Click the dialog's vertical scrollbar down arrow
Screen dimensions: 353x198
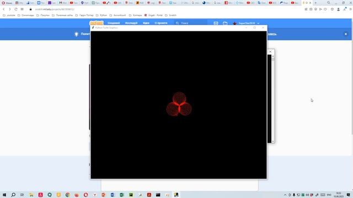273,141
